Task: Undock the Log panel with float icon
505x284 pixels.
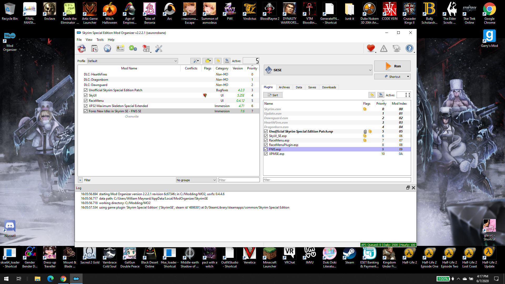Action: (408, 188)
